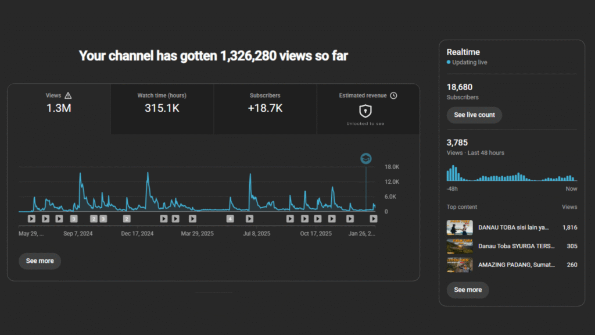The image size is (595, 335).
Task: Switch to the Watch time (hours) tab
Action: (162, 109)
